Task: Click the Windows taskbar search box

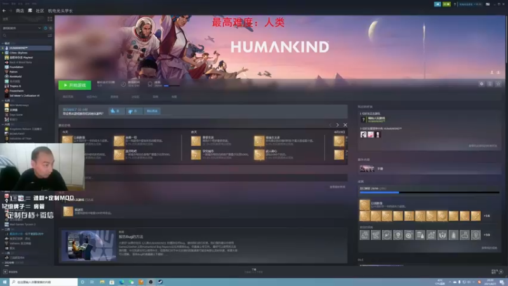Action: coord(44,282)
